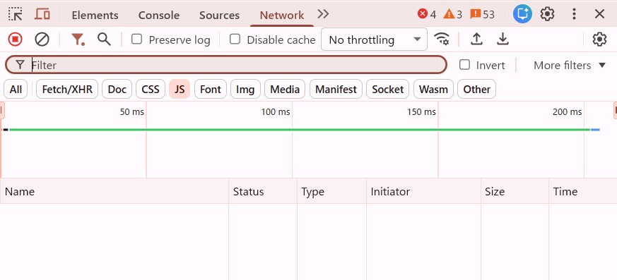This screenshot has width=617, height=280.
Task: Clear the network log
Action: 42,39
